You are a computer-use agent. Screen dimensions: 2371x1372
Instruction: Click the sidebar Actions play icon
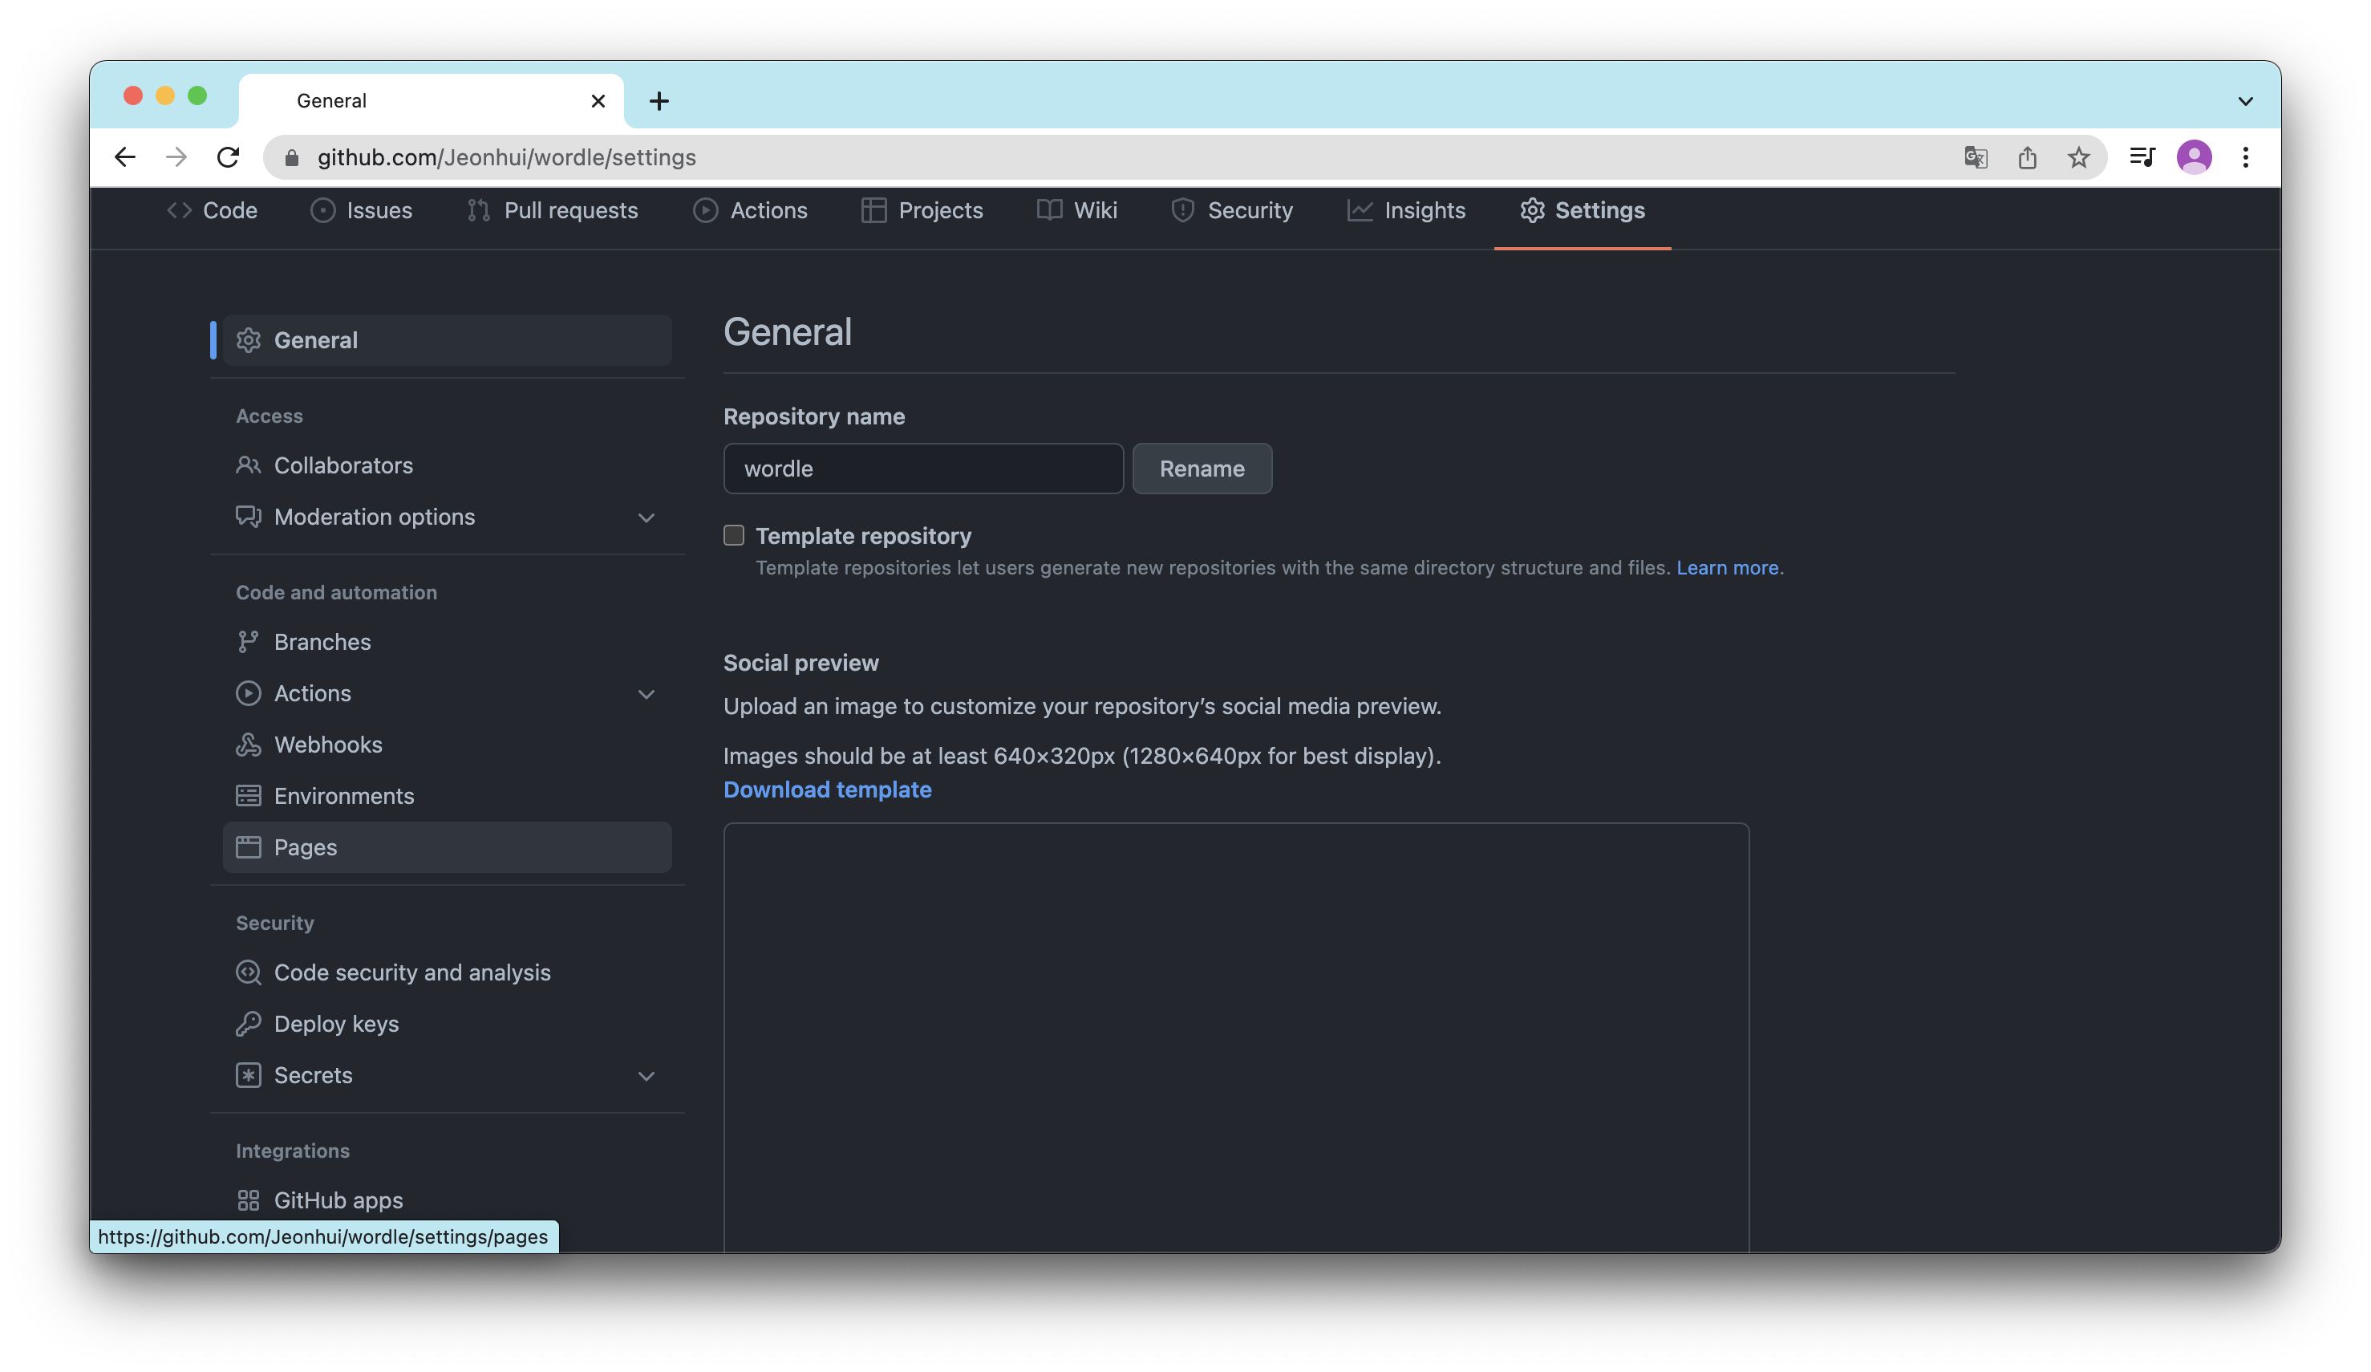coord(249,693)
